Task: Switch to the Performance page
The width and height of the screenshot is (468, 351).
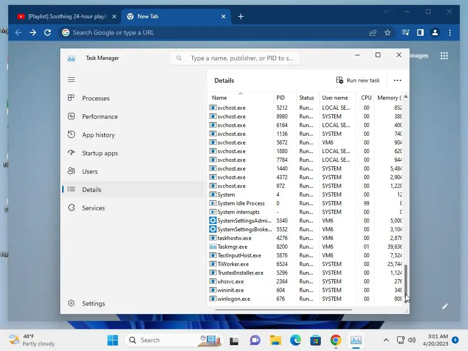Action: click(133, 117)
